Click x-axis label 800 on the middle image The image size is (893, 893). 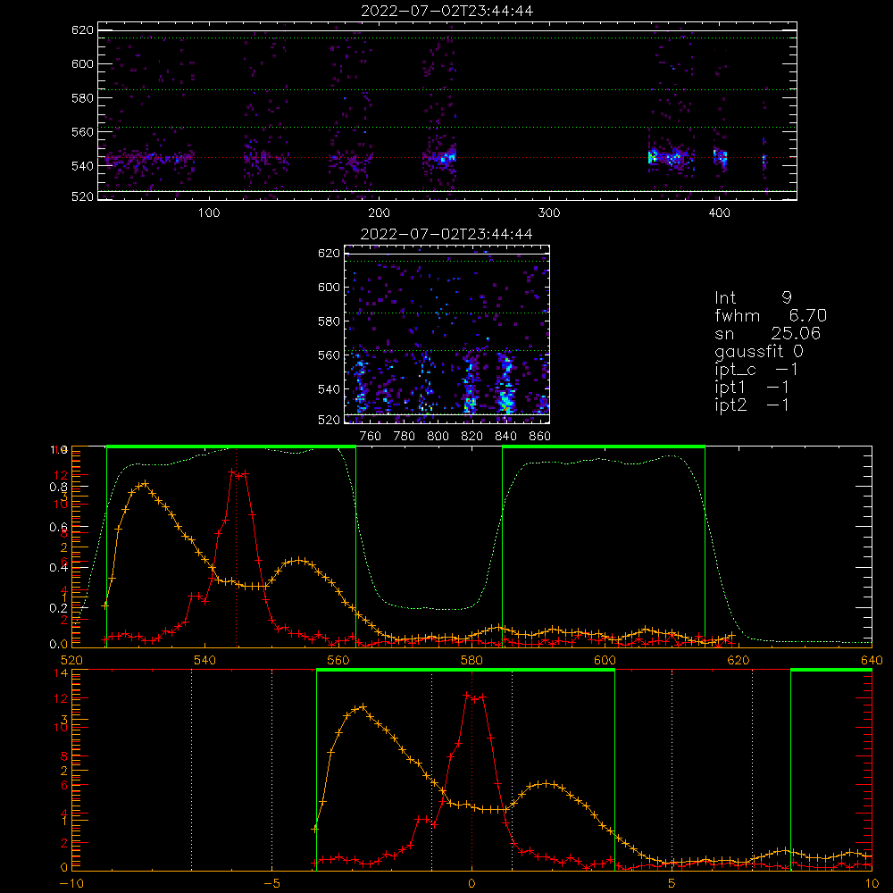[438, 437]
